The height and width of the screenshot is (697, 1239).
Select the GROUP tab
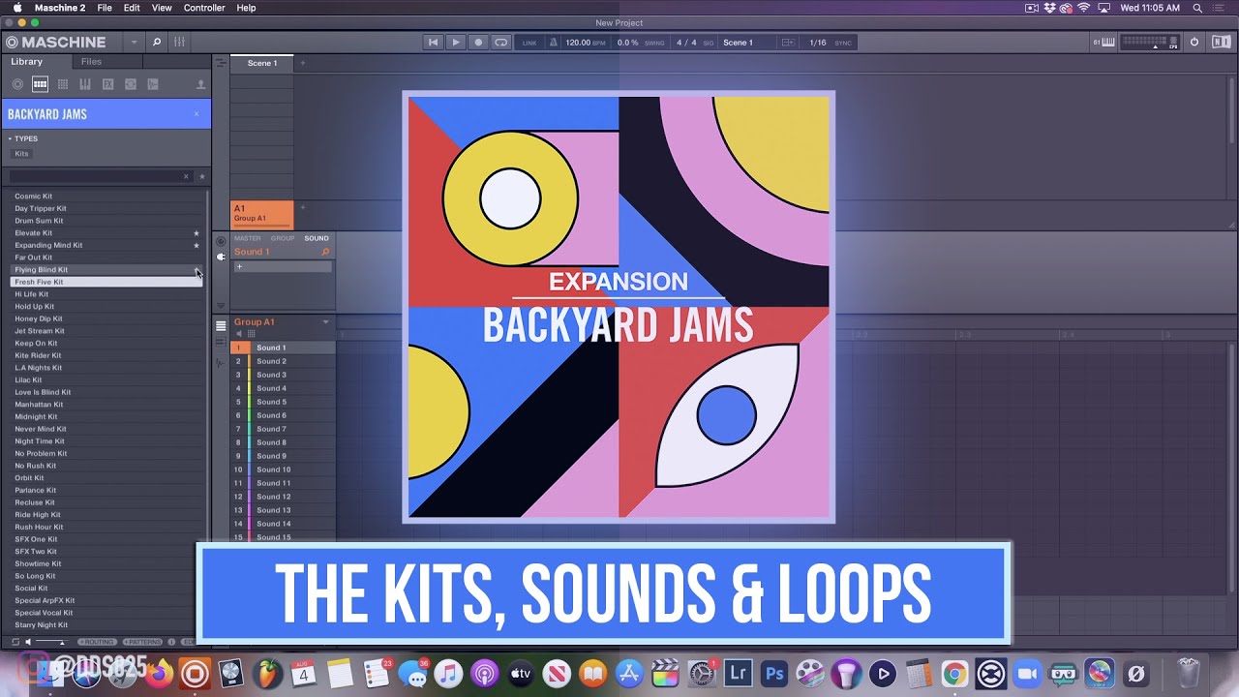point(283,238)
